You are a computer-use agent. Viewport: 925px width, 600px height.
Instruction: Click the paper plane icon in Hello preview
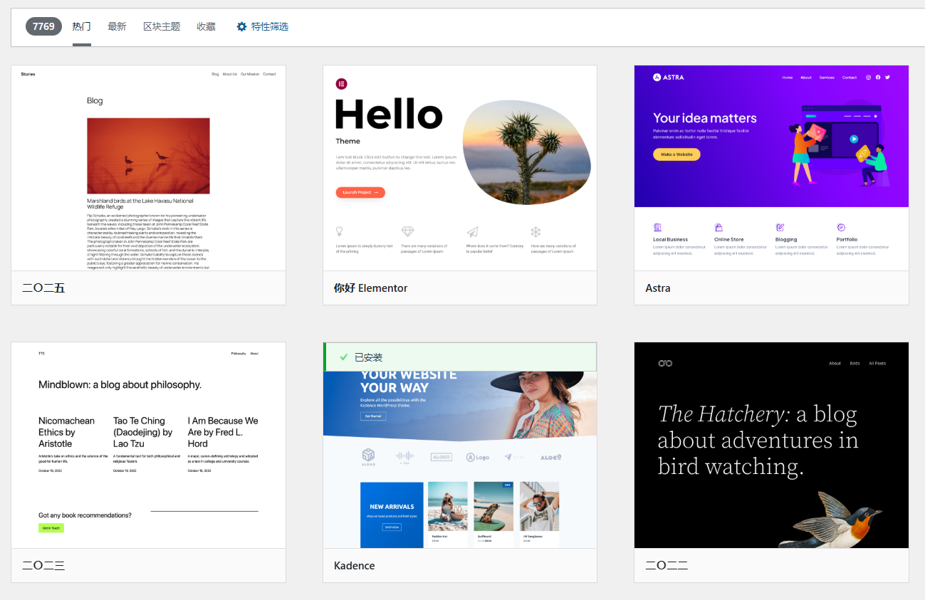472,231
